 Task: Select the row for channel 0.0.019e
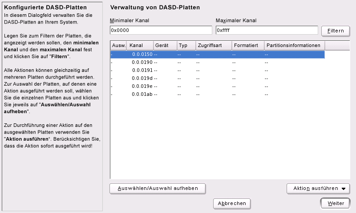pos(218,86)
